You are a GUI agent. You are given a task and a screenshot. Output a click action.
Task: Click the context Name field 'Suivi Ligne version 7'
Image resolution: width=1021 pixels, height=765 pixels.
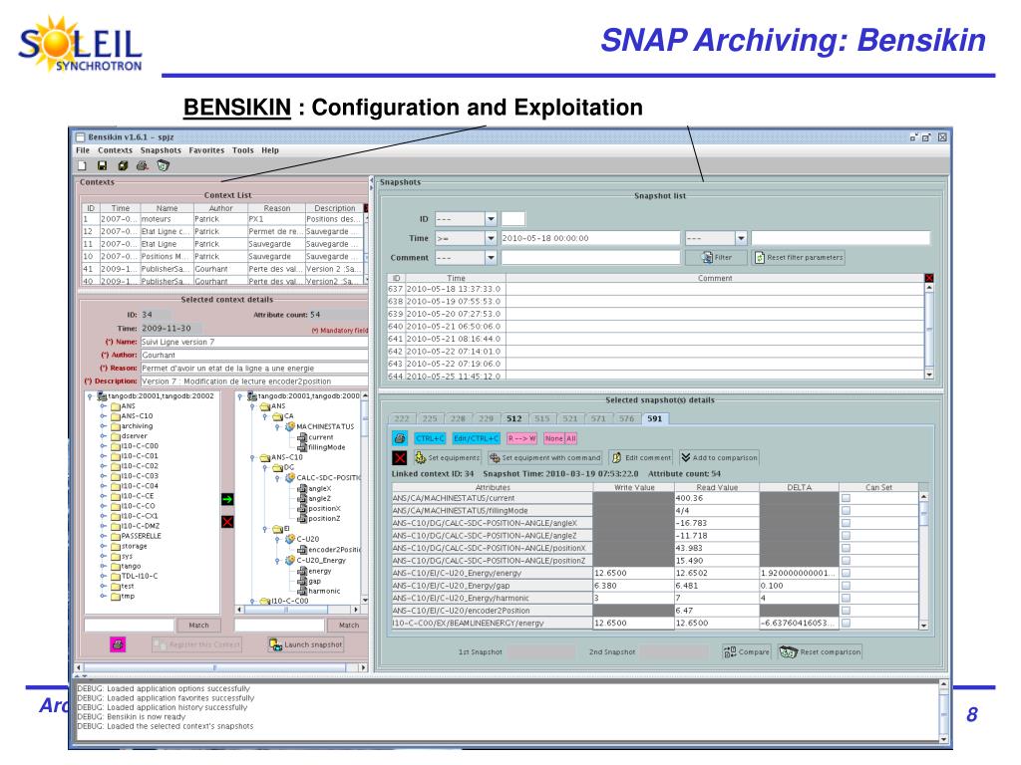pyautogui.click(x=254, y=343)
